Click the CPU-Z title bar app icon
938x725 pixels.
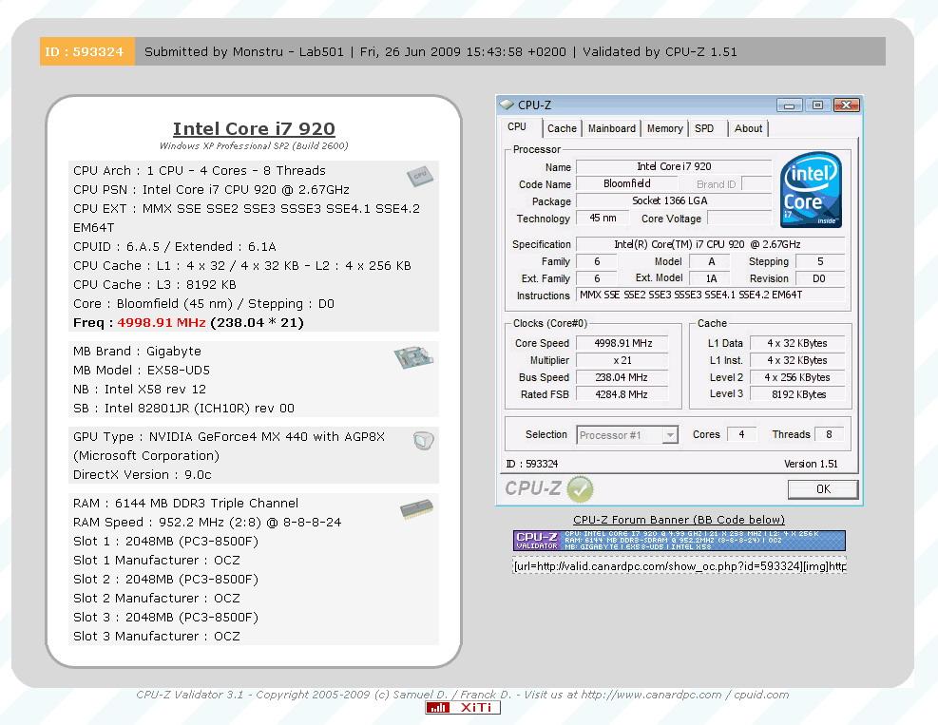(x=507, y=105)
